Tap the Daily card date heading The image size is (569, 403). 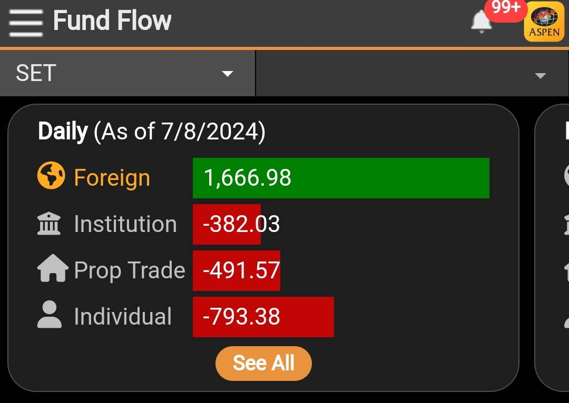152,132
